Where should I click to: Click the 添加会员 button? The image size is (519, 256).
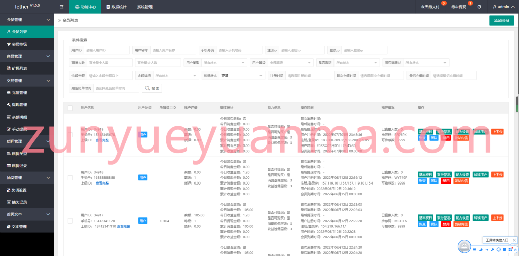[x=501, y=21]
